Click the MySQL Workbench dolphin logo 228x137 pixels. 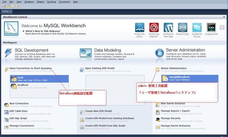(x=11, y=29)
